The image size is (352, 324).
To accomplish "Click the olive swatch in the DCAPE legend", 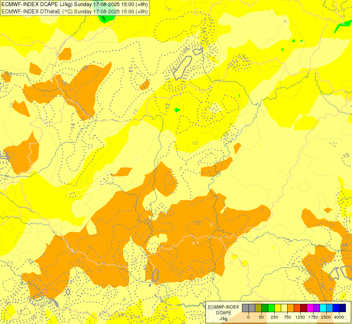I will point(259,308).
